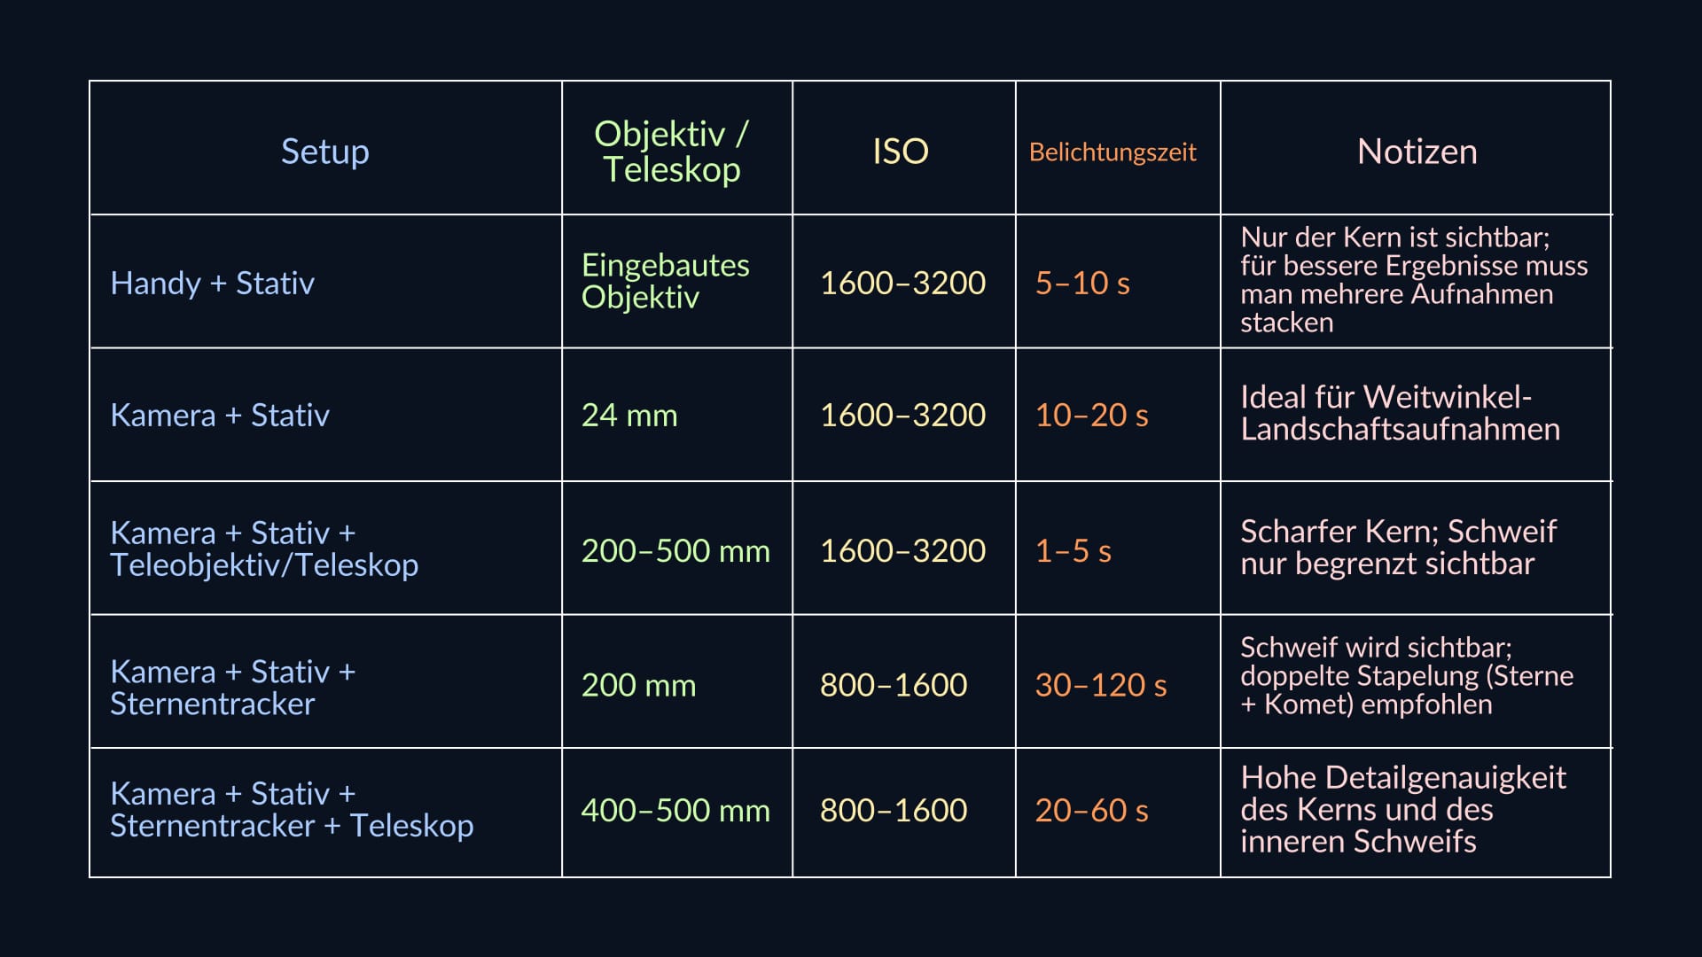Click the Objektiv / Teleskop header
This screenshot has width=1702, height=957.
click(x=671, y=151)
